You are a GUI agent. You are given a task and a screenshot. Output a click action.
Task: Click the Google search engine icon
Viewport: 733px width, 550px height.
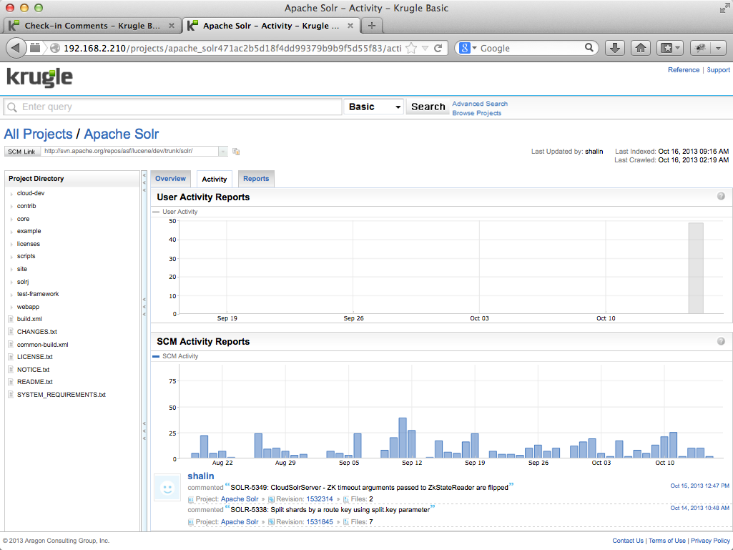(464, 48)
